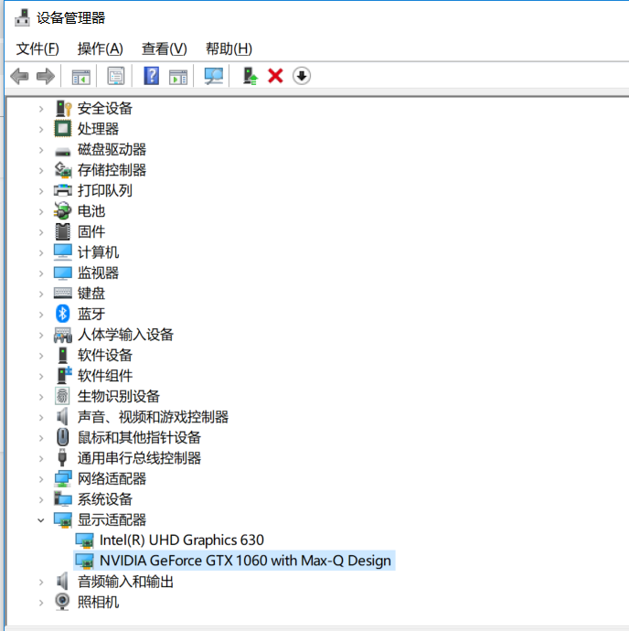Viewport: 629px width, 631px height.
Task: Select the 显示适配器 category label
Action: (112, 519)
